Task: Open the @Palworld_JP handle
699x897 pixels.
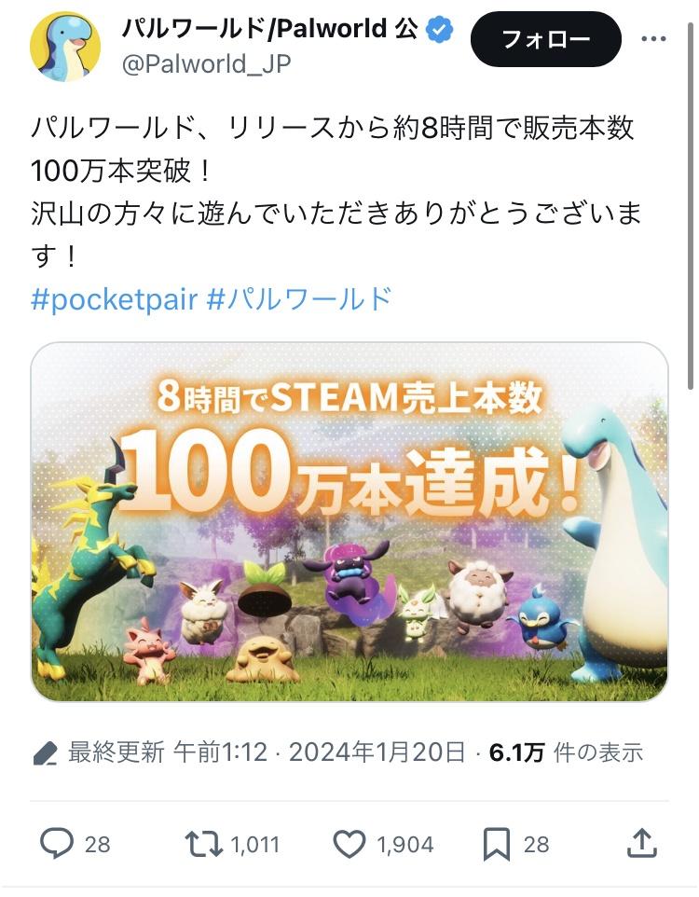Action: pos(207,63)
